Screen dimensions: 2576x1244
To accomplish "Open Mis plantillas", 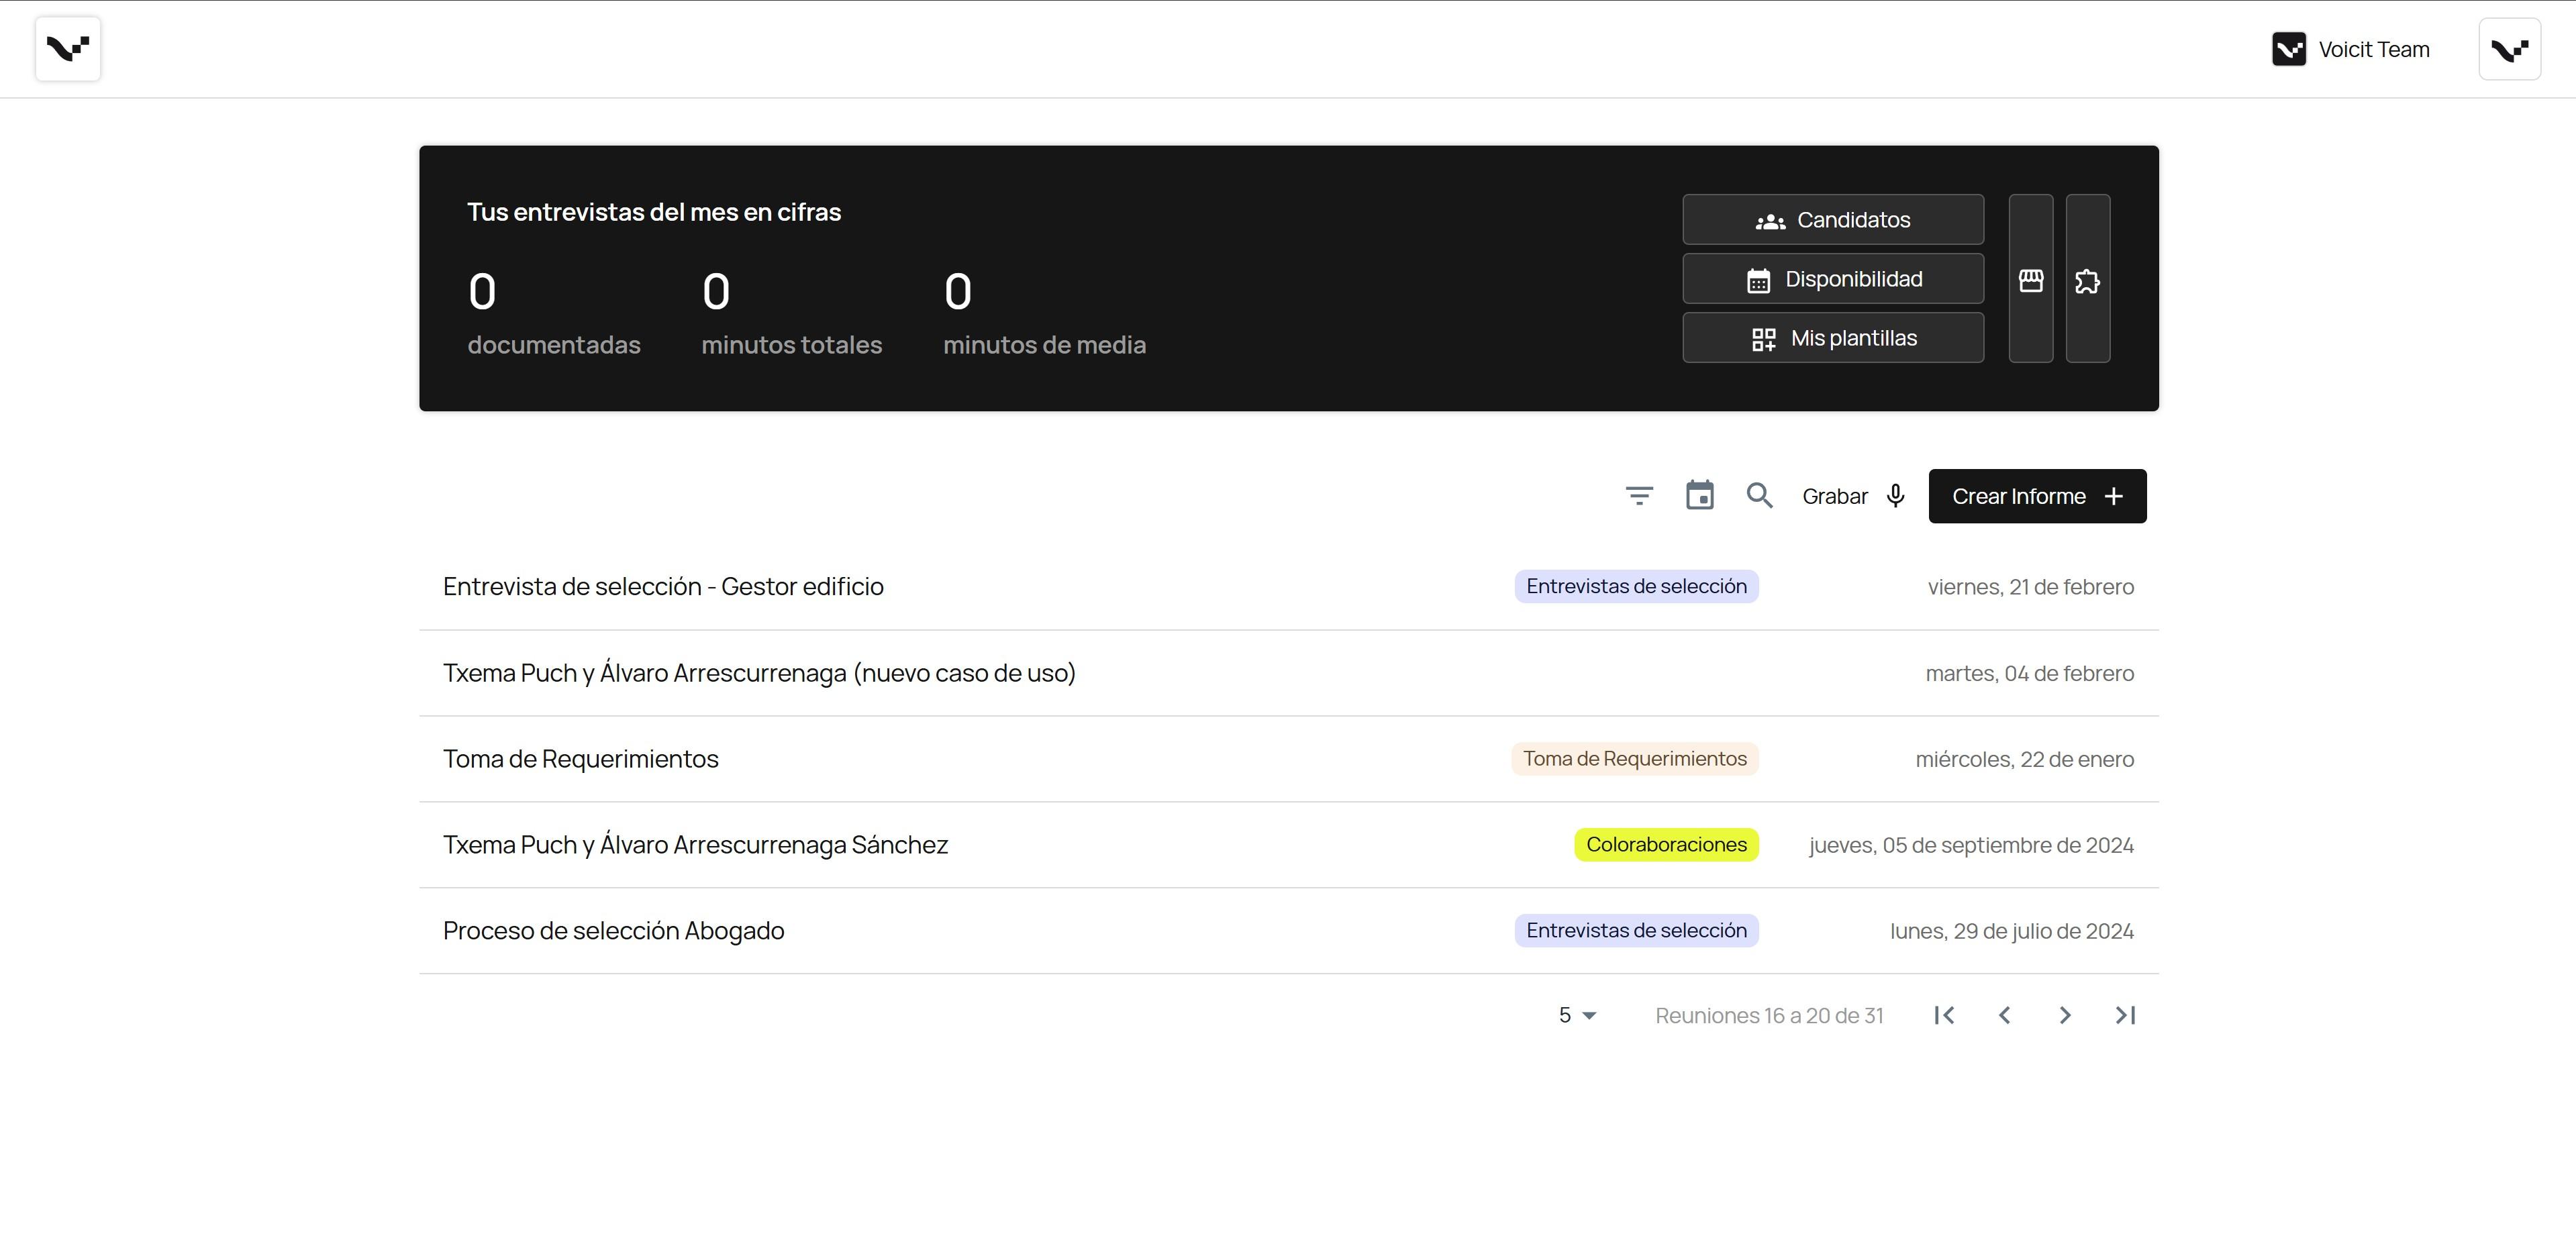I will pyautogui.click(x=1832, y=338).
